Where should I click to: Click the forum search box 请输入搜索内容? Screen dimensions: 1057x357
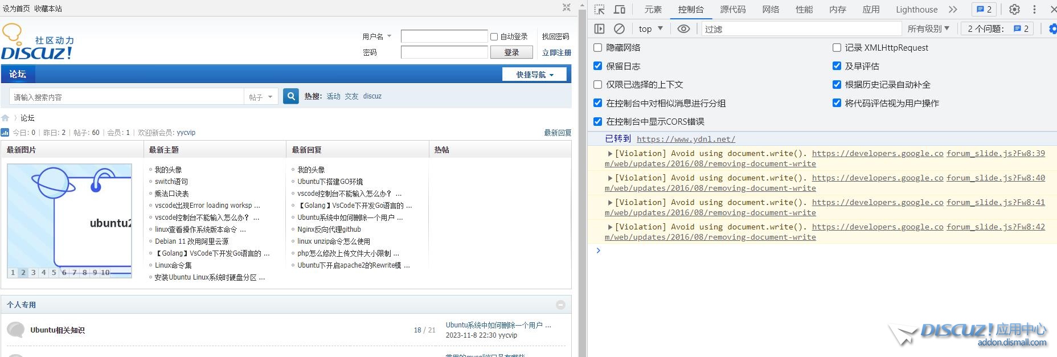click(x=126, y=97)
